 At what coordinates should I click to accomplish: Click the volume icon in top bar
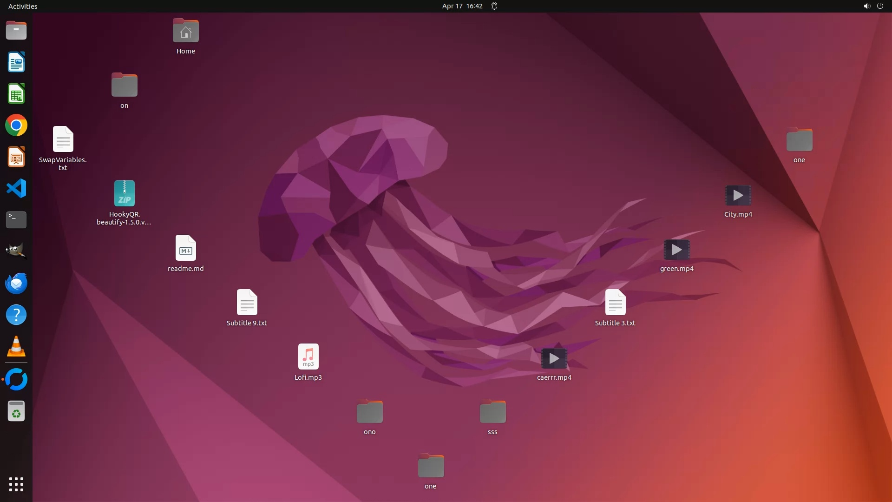[866, 6]
